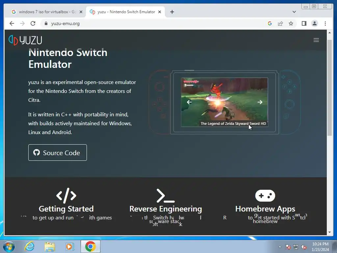Toggle the Chrome side panel
337x253 pixels.
(x=304, y=23)
